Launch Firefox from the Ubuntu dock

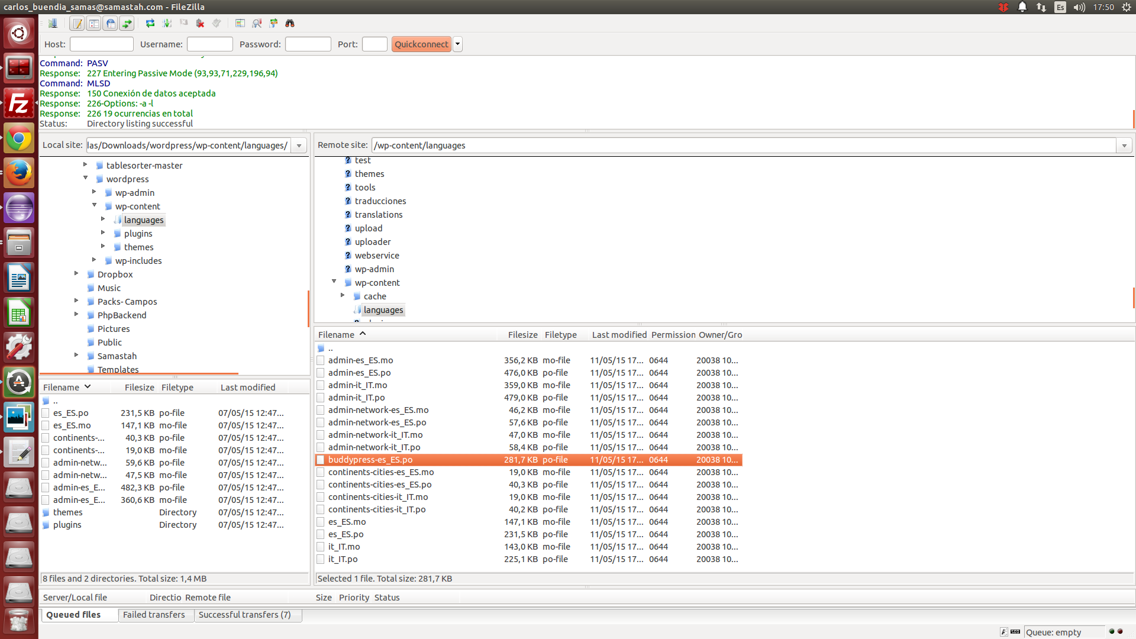click(x=19, y=173)
